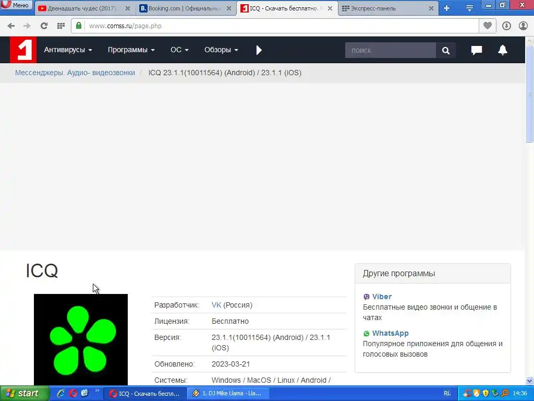Click the ICQ 23.1.1 breadcrumb text
The height and width of the screenshot is (401, 534).
tap(225, 73)
